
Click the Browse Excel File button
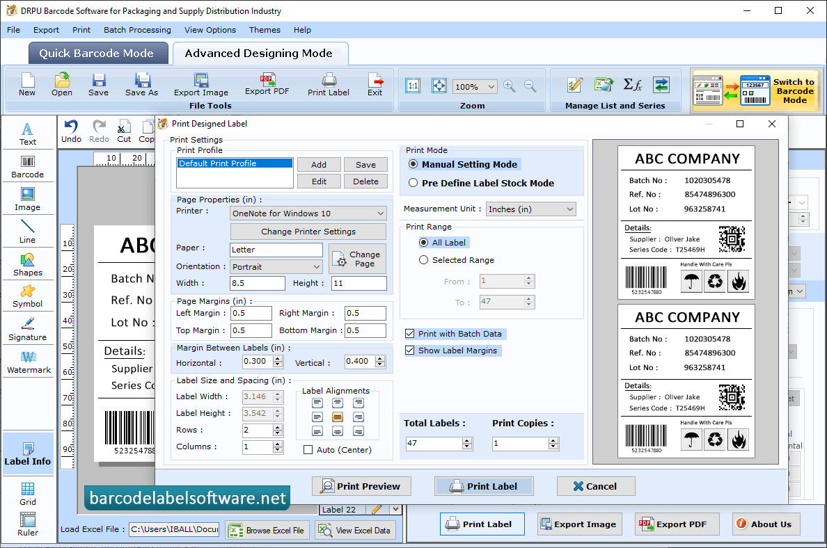pos(267,531)
